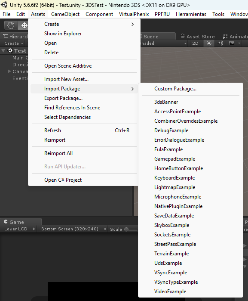Image resolution: width=248 pixels, height=301 pixels.
Task: Open effects dropdown arrow in scene toolbar
Action: coord(239,43)
